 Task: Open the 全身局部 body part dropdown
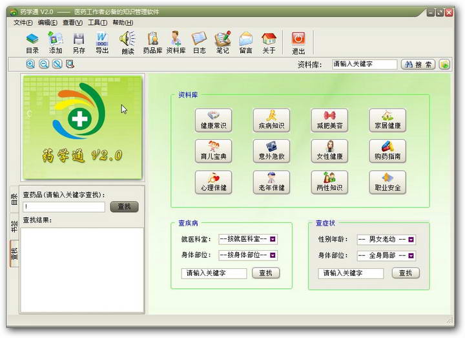click(411, 256)
